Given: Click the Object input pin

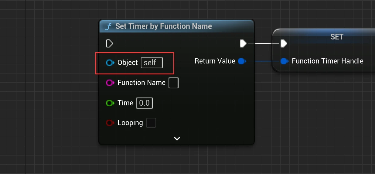Looking at the screenshot, I should (x=110, y=63).
